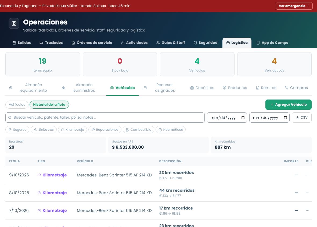Click the Operaciones dashboard icon

click(14, 23)
